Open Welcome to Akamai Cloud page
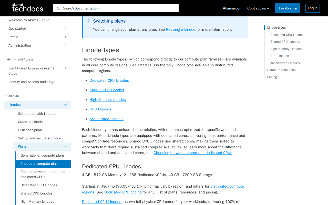The width and height of the screenshot is (328, 205). click(x=29, y=20)
